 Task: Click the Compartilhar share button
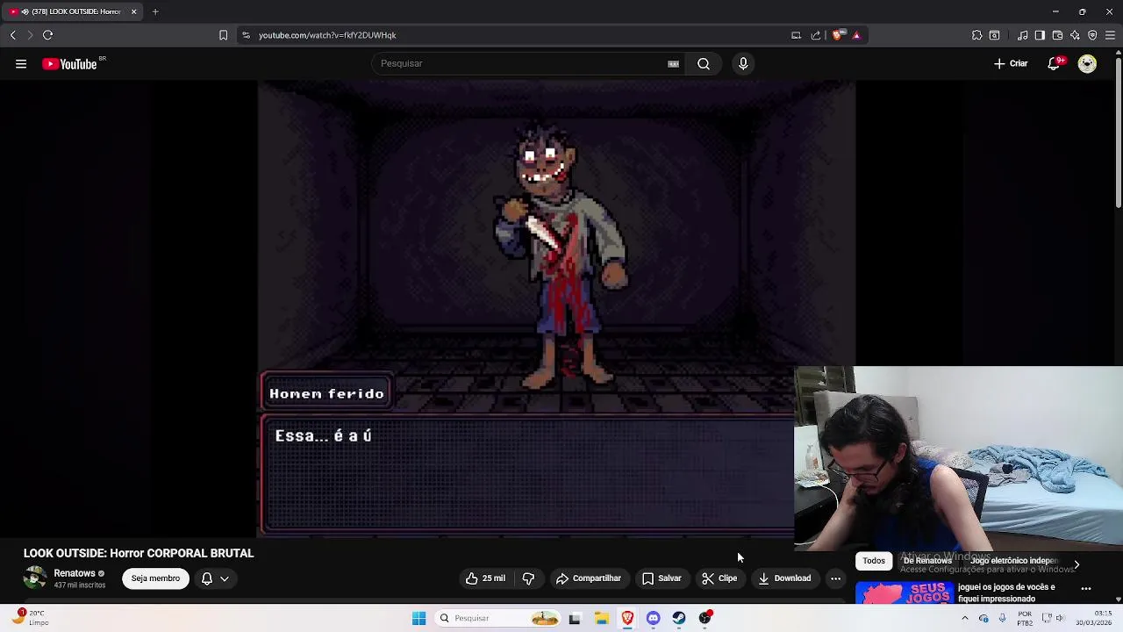[588, 578]
